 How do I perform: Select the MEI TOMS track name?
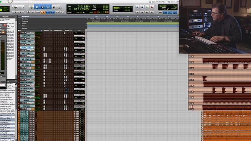point(27,53)
